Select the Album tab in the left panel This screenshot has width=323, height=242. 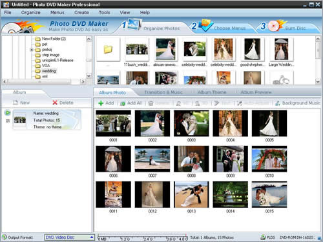click(x=19, y=92)
